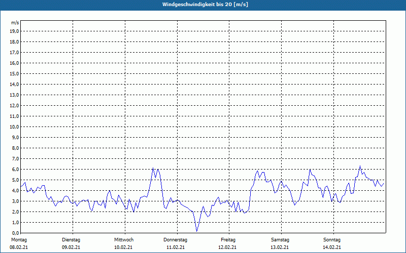Click the Dienstag day label

tap(71, 240)
